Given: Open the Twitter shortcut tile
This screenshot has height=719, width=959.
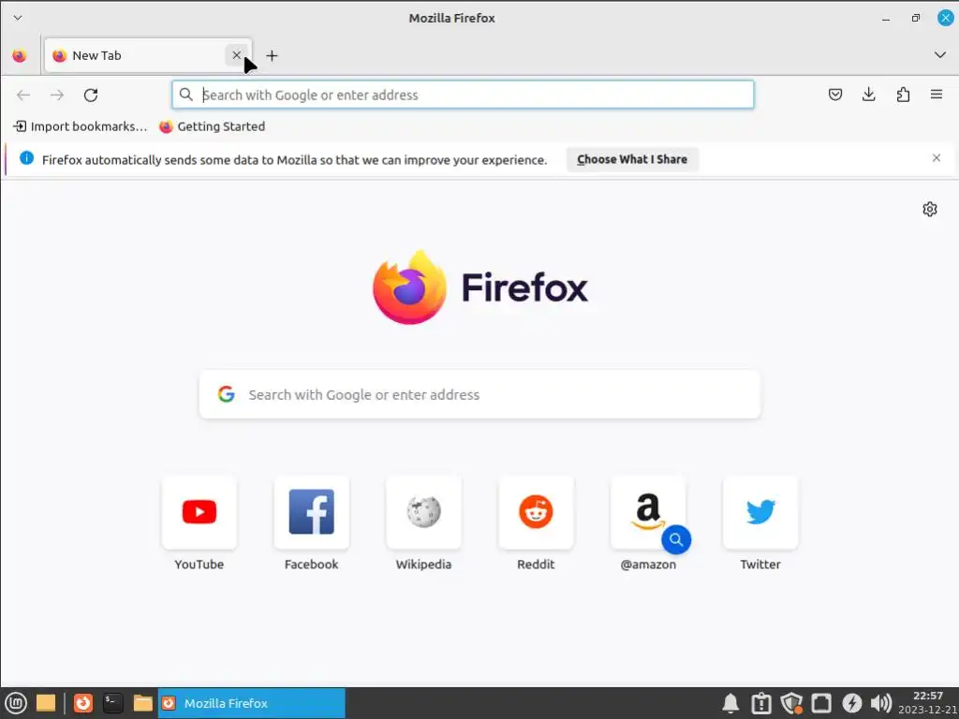Looking at the screenshot, I should (x=760, y=512).
